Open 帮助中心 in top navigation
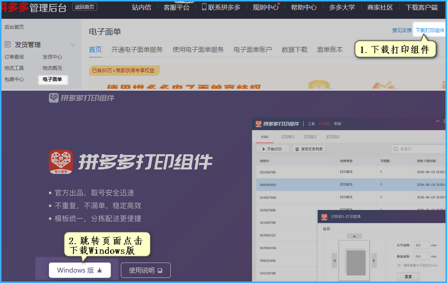This screenshot has height=283, width=447. (303, 7)
